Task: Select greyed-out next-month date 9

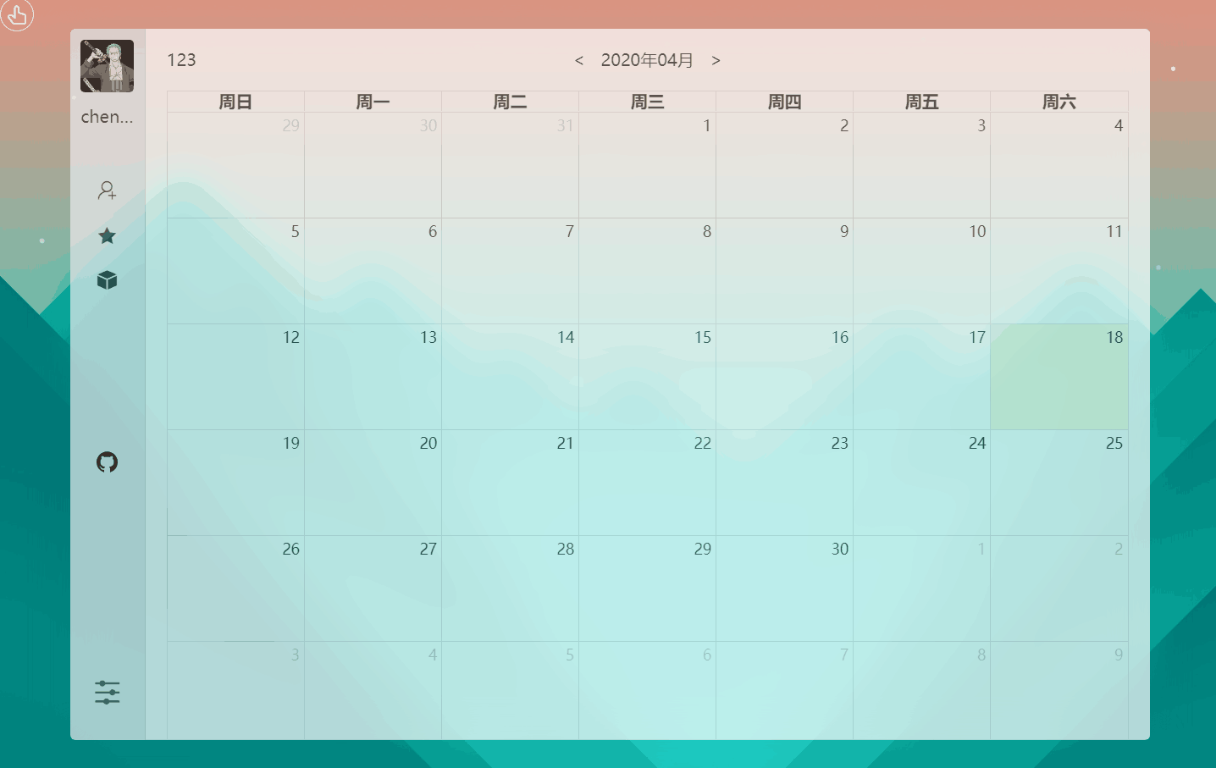Action: 1058,690
